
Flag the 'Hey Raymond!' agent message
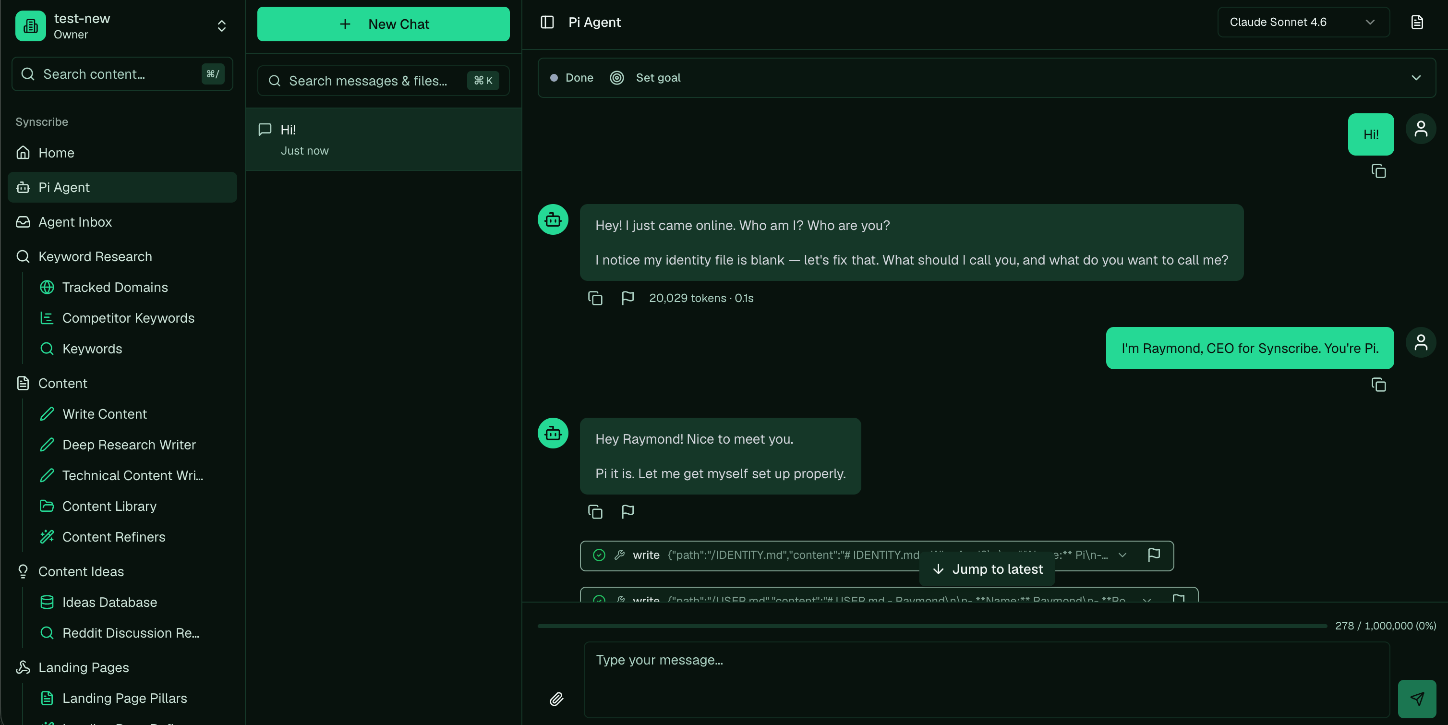click(627, 511)
